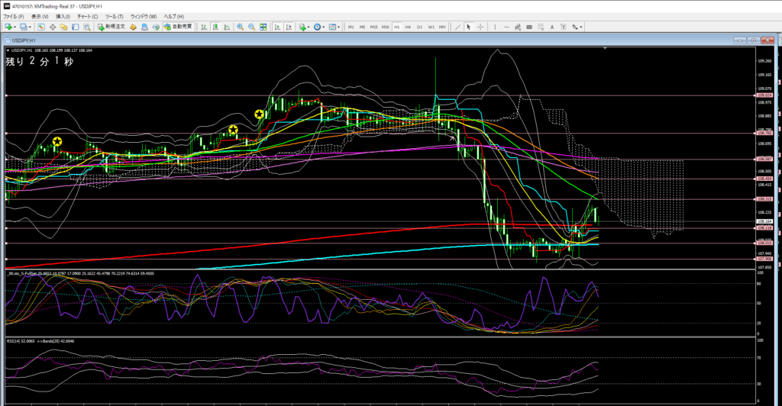Select the Cursor arrow tool
This screenshot has width=782, height=406.
click(x=468, y=27)
